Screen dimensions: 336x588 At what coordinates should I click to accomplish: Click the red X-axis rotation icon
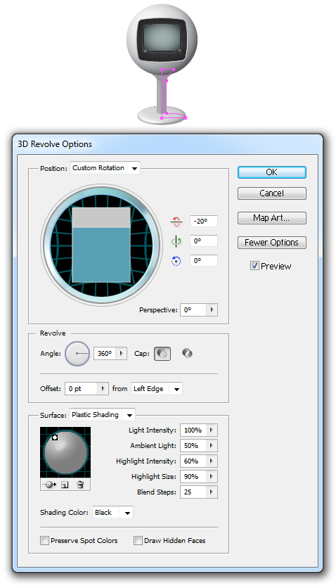pyautogui.click(x=176, y=222)
